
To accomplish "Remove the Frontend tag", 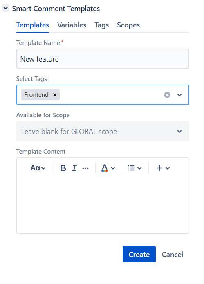I will tap(55, 95).
